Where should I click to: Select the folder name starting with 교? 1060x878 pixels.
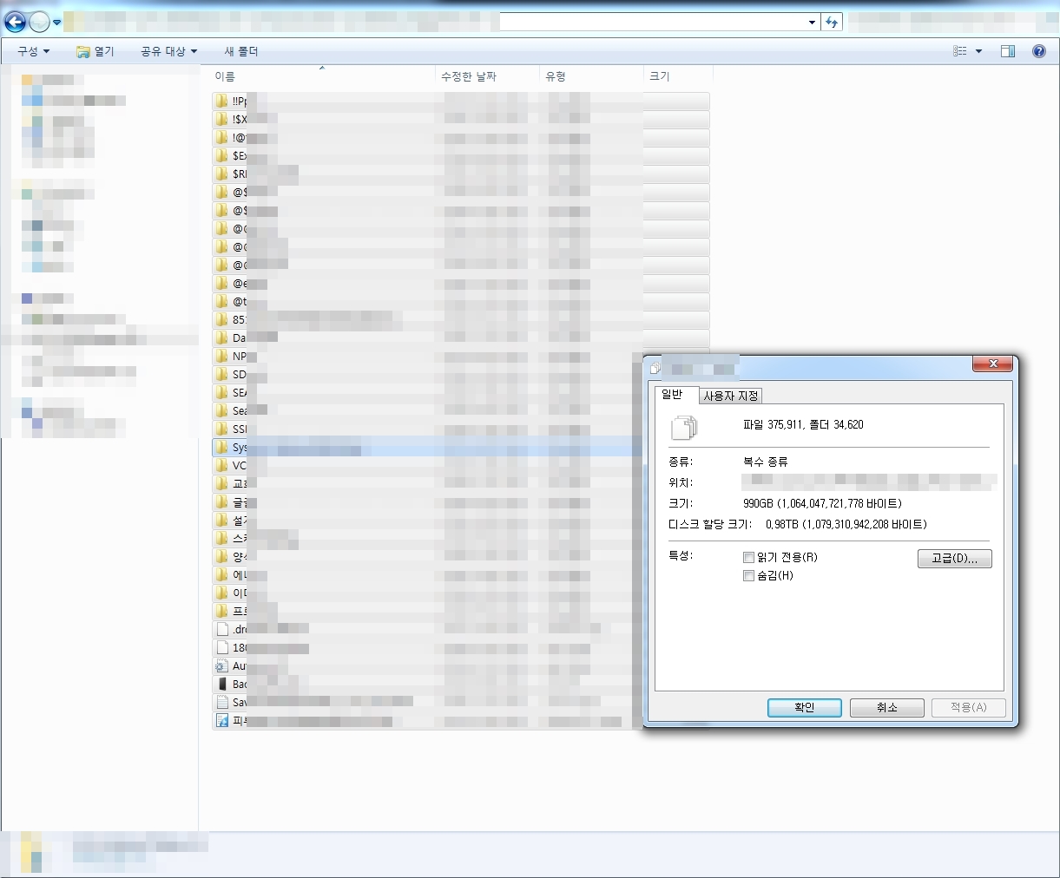239,483
